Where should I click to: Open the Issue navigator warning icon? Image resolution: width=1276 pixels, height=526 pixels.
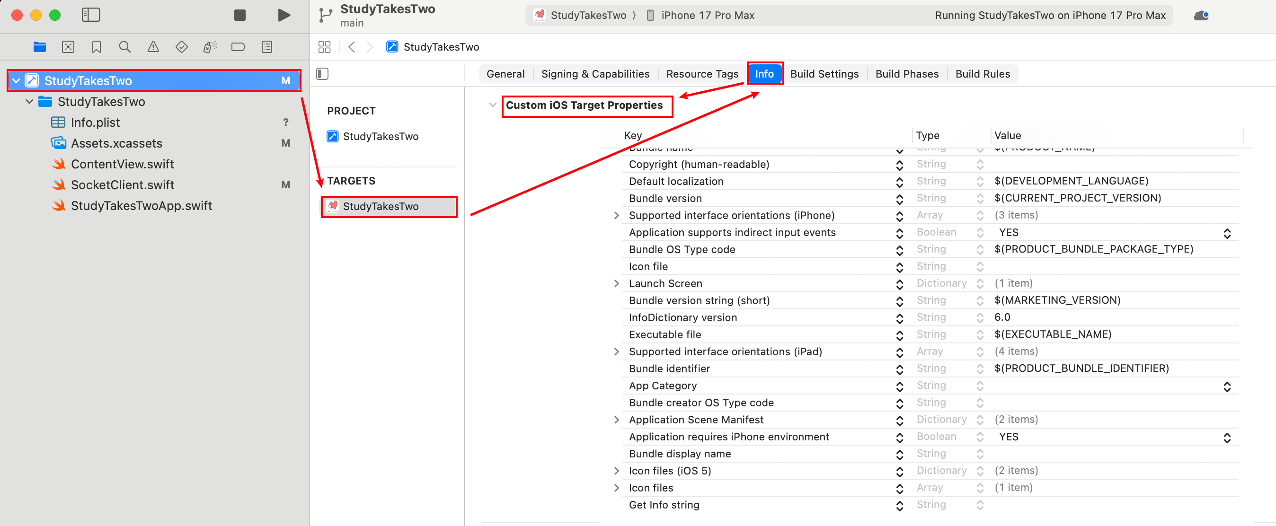coord(153,47)
